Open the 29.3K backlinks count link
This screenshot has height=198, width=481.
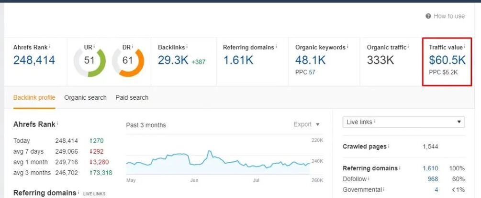click(173, 61)
